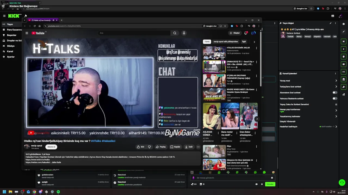Reload the YouTube page

(35, 26)
